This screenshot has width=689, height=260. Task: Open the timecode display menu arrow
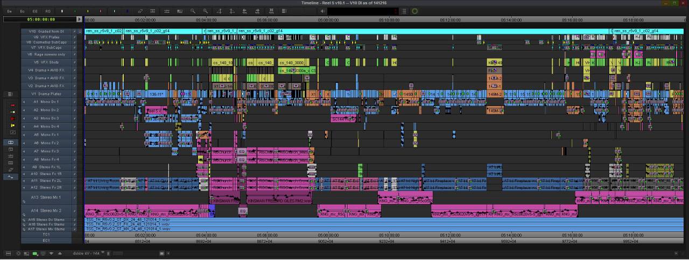click(x=80, y=19)
